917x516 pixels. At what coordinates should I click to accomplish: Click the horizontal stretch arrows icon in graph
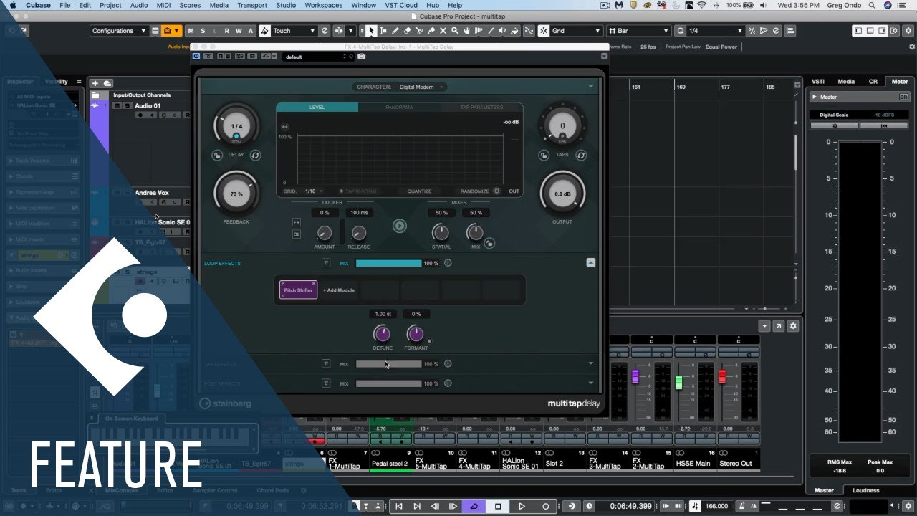click(284, 126)
